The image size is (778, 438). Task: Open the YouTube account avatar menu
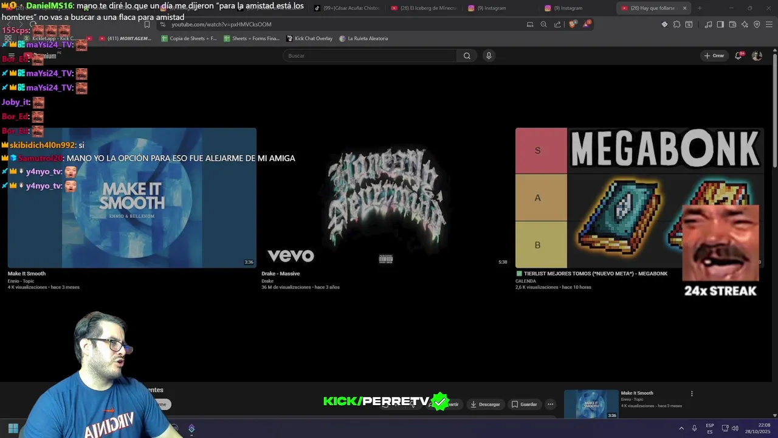pyautogui.click(x=757, y=55)
